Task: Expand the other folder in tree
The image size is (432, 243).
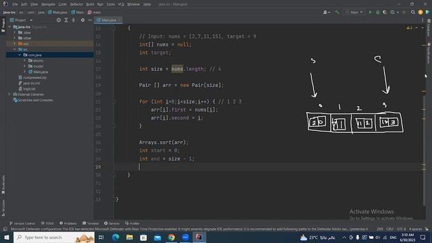Action: (15, 38)
